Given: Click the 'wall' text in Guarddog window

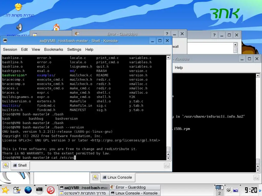Looking at the screenshot, I should [176, 46].
